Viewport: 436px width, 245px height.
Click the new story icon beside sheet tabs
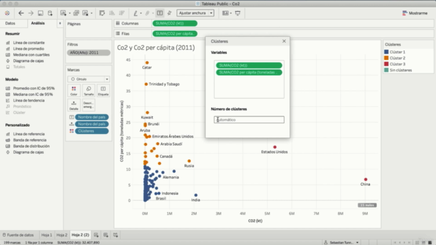pos(115,235)
